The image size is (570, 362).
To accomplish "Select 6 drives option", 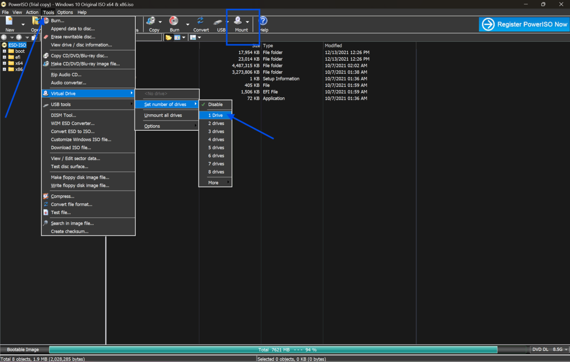I will 215,156.
